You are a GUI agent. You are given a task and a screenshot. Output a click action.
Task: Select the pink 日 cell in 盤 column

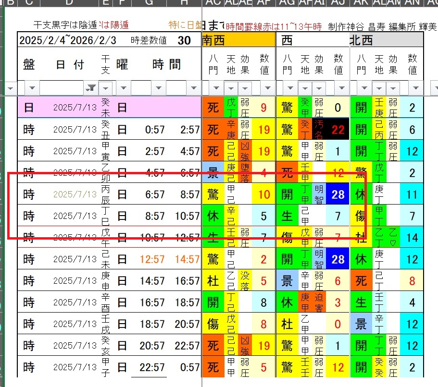click(x=29, y=107)
